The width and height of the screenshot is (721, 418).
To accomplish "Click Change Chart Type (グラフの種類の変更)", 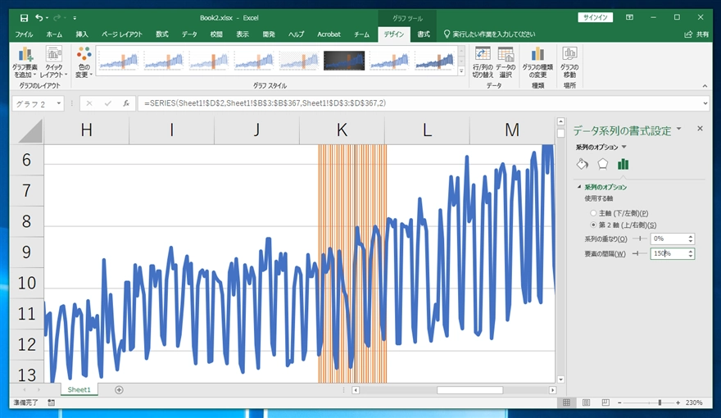I will (x=537, y=62).
